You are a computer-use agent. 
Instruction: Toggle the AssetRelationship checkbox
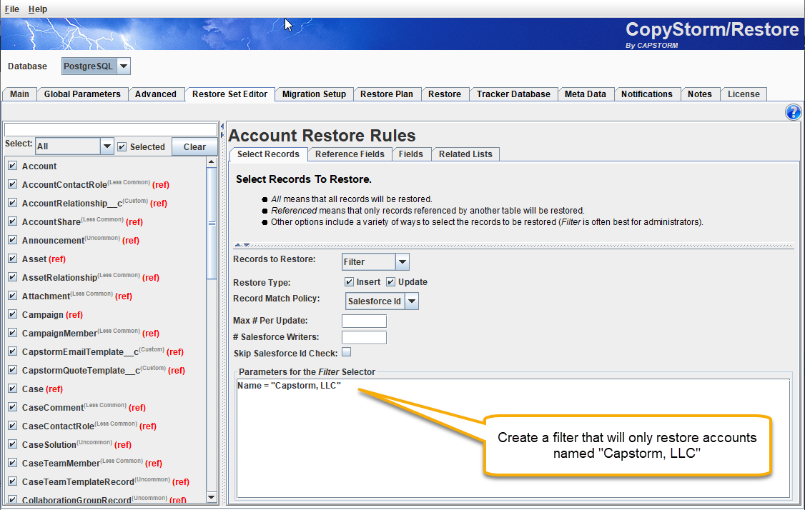coord(13,277)
